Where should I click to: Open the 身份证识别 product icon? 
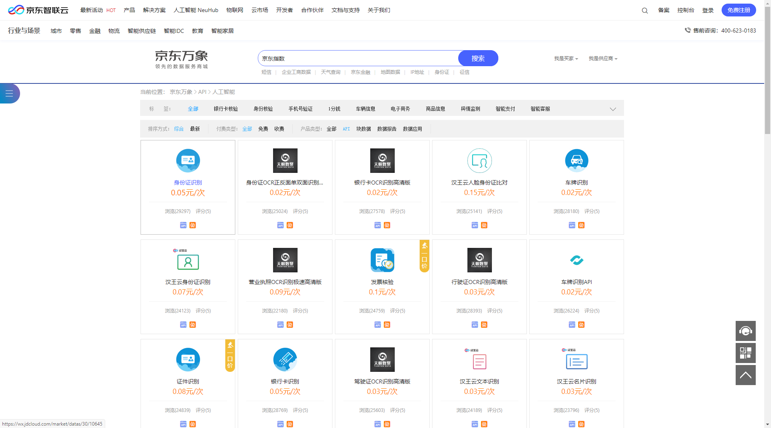(x=188, y=160)
